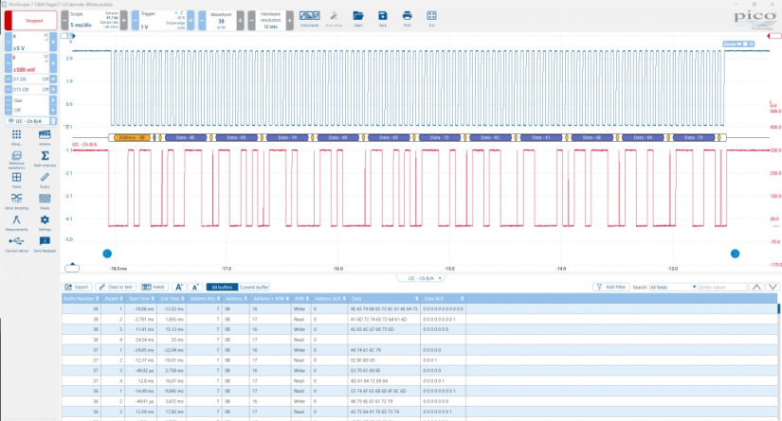Open the Masks tool
782x421 pixels.
[45, 202]
